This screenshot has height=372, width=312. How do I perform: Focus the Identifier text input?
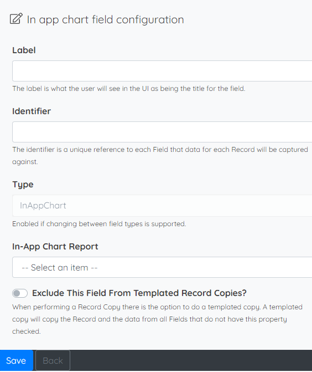click(x=162, y=132)
